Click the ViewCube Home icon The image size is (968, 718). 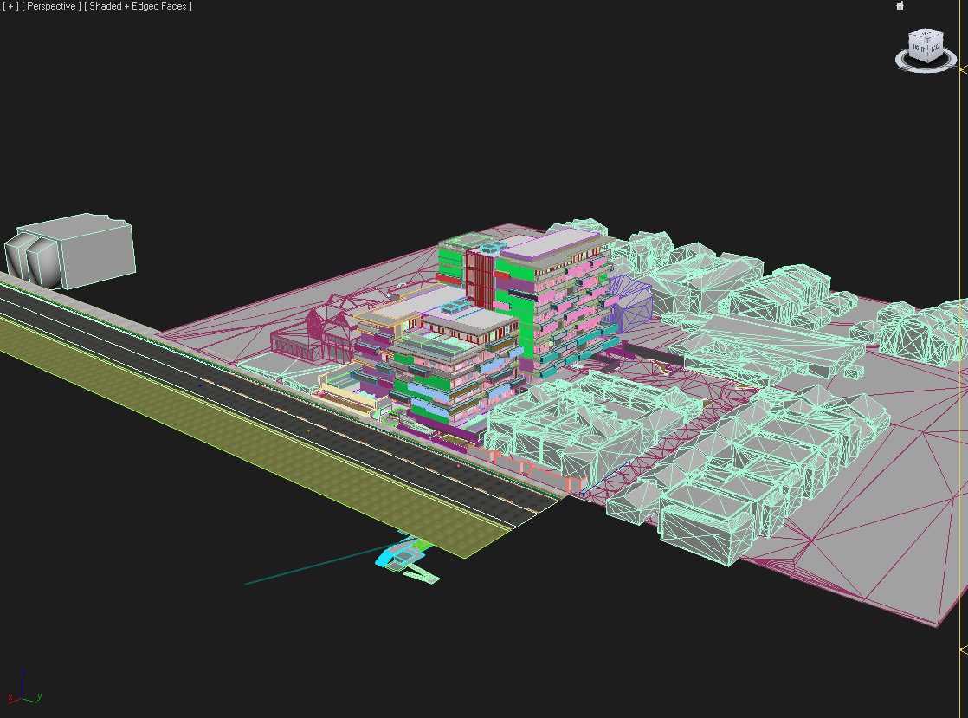(x=900, y=5)
